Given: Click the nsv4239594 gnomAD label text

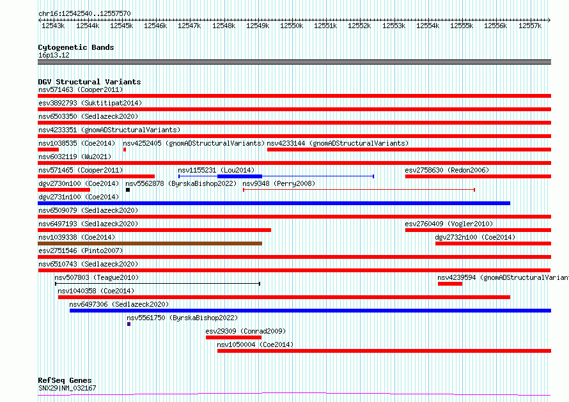Looking at the screenshot, I should (503, 277).
